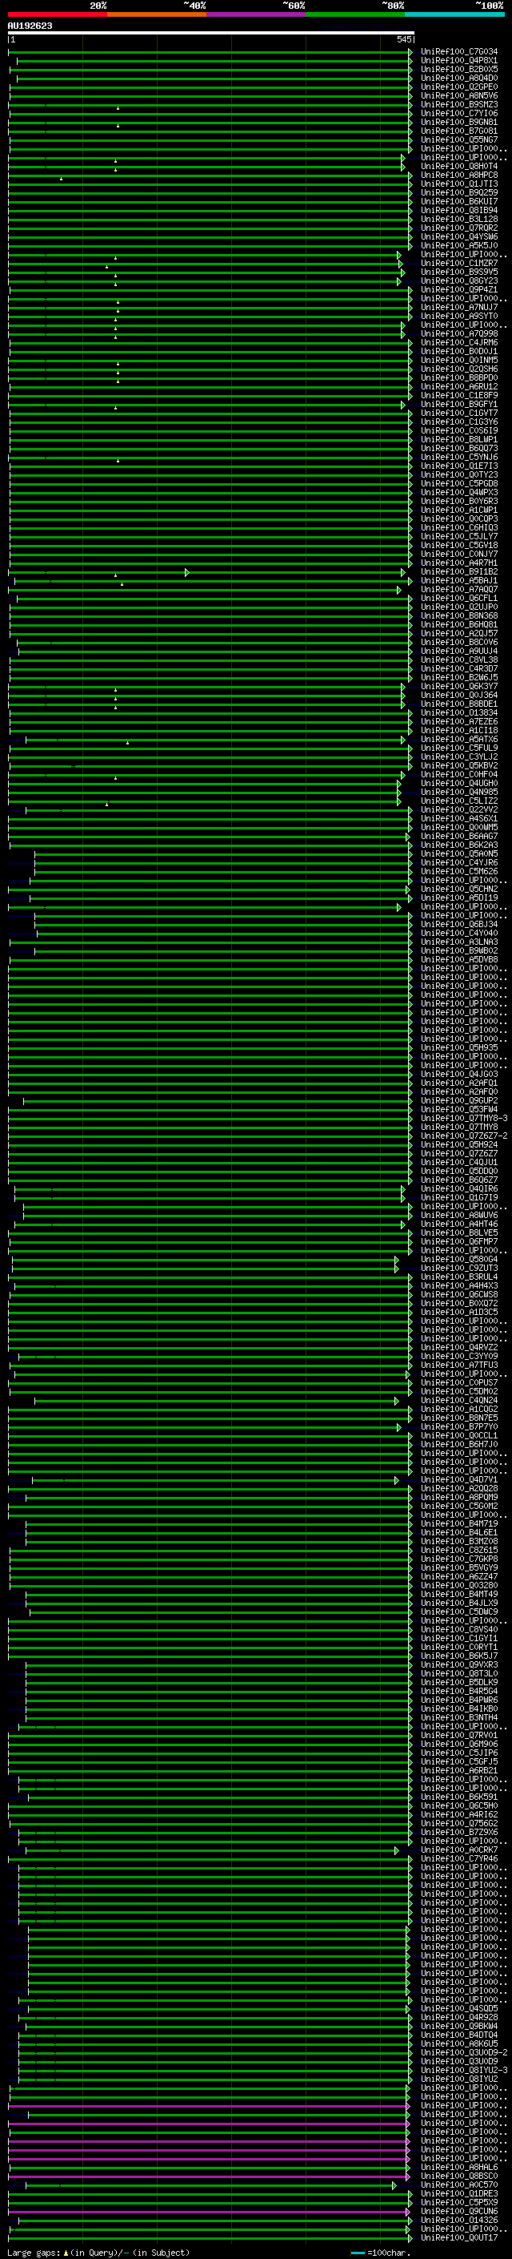512x2259 pixels.
Task: Click the UniRef100_B7P7Y0 hit label
Action: 459,1426
